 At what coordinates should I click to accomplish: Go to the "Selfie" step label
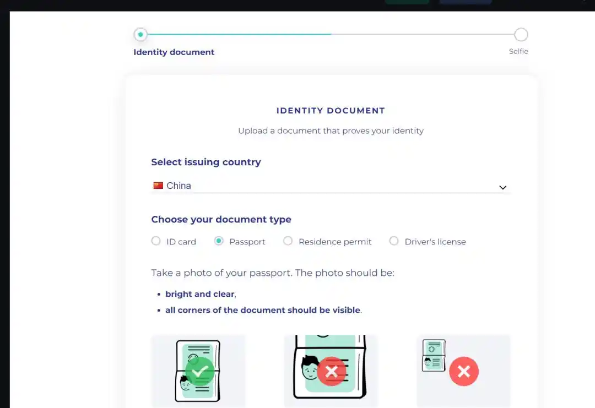tap(518, 51)
